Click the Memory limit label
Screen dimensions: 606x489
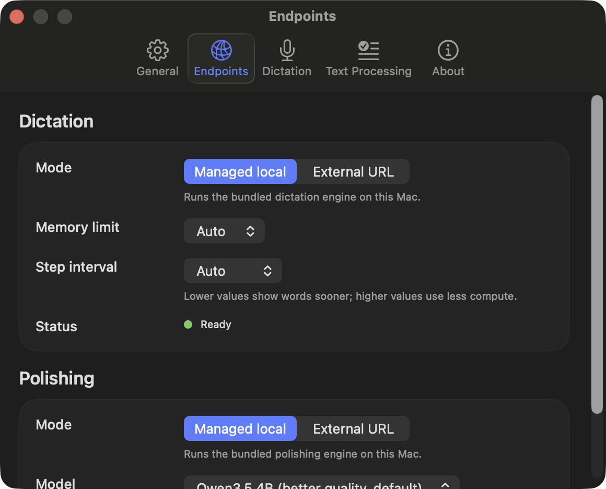click(77, 227)
